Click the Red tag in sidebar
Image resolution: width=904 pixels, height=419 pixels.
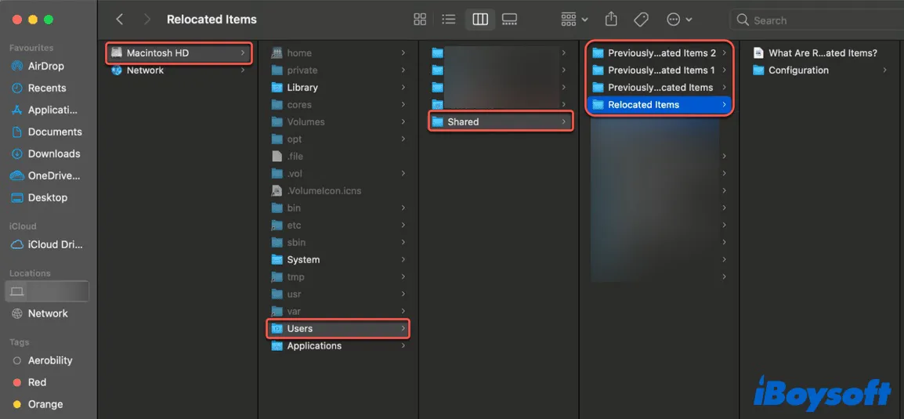coord(37,383)
